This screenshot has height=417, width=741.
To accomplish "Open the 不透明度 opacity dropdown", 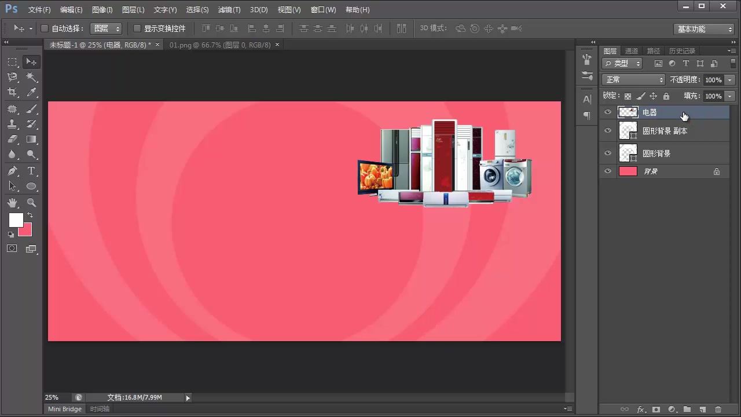I will click(x=729, y=79).
